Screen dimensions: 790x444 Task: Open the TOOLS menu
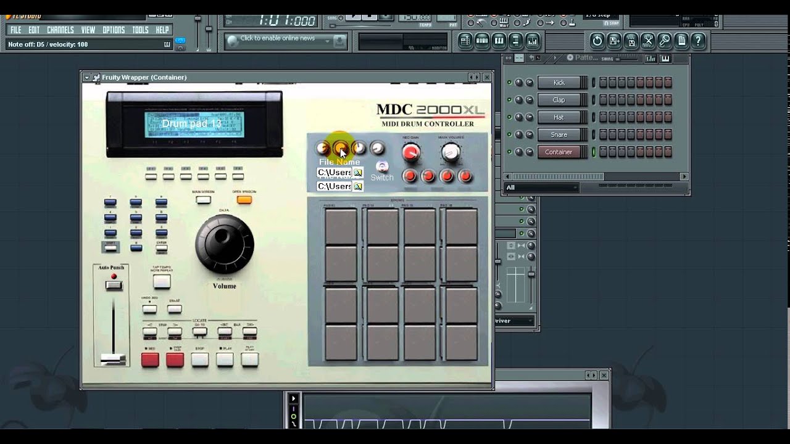(140, 30)
